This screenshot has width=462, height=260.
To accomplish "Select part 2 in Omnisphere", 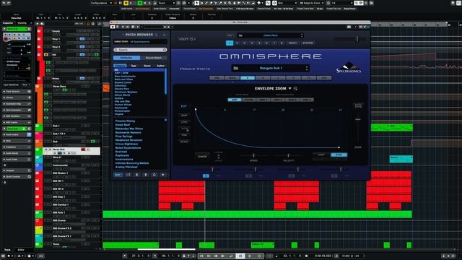I will pyautogui.click(x=237, y=43).
